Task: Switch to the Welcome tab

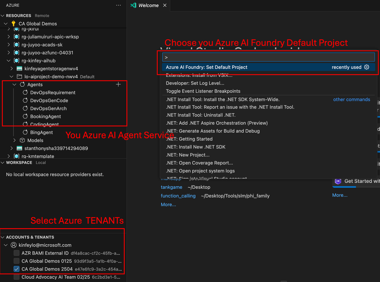Action: 148,5
